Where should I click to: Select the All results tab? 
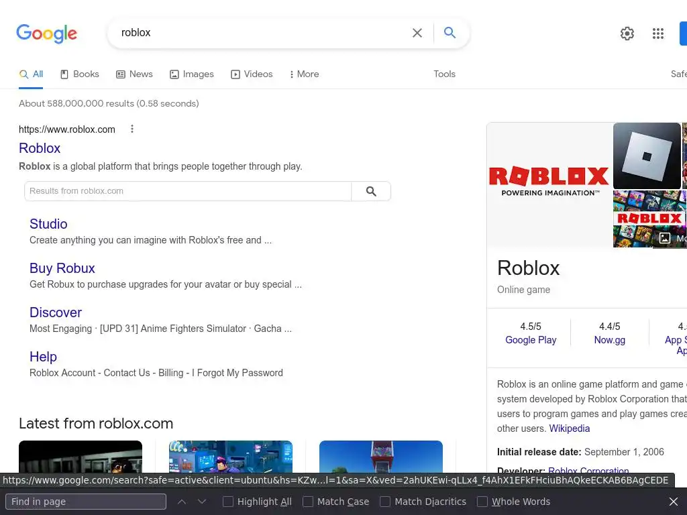pos(31,74)
